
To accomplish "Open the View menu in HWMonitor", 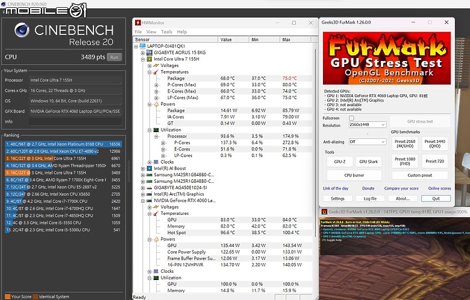I will coord(151,31).
